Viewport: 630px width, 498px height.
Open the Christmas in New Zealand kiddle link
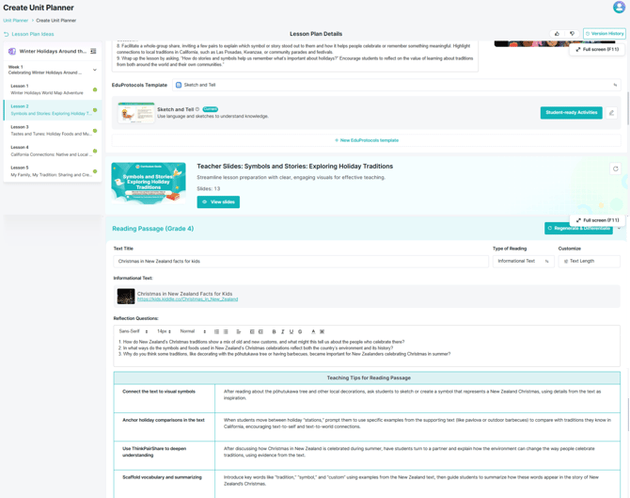(187, 299)
